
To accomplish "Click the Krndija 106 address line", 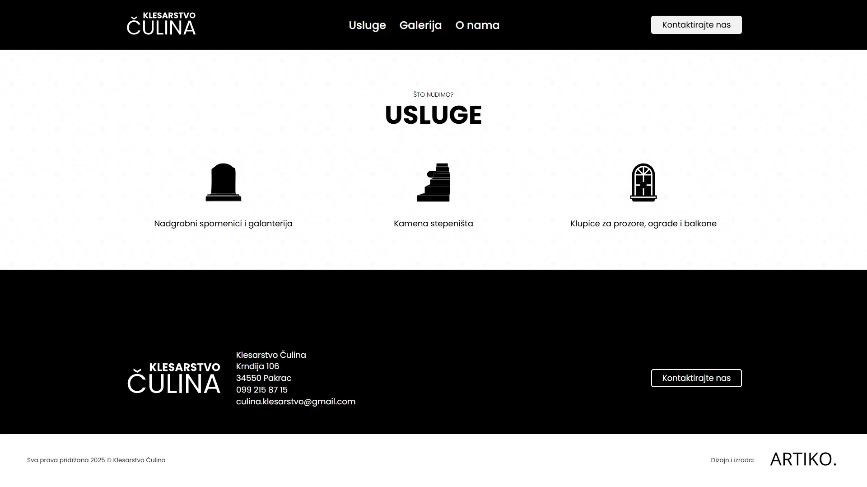I will pos(257,366).
